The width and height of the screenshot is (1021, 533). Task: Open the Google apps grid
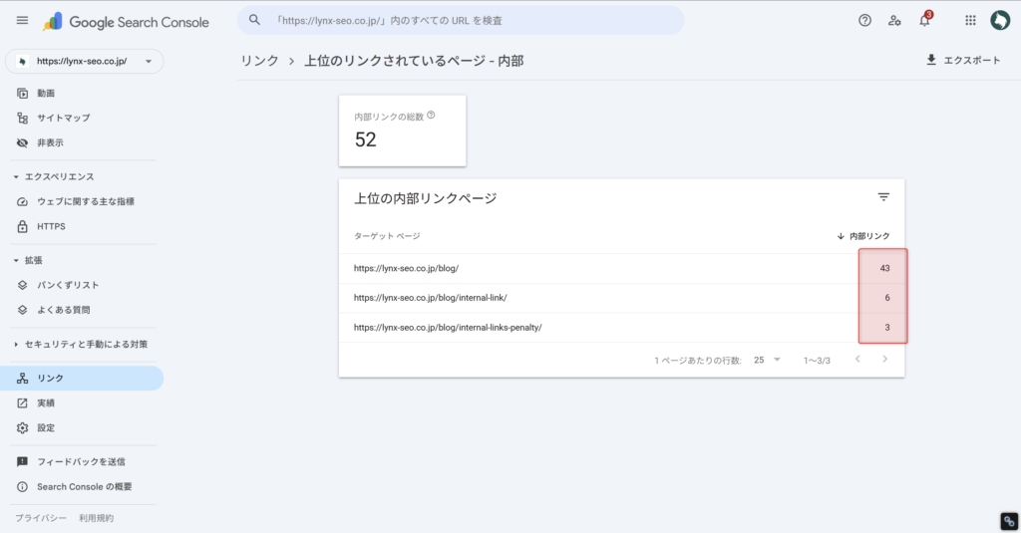pyautogui.click(x=970, y=20)
